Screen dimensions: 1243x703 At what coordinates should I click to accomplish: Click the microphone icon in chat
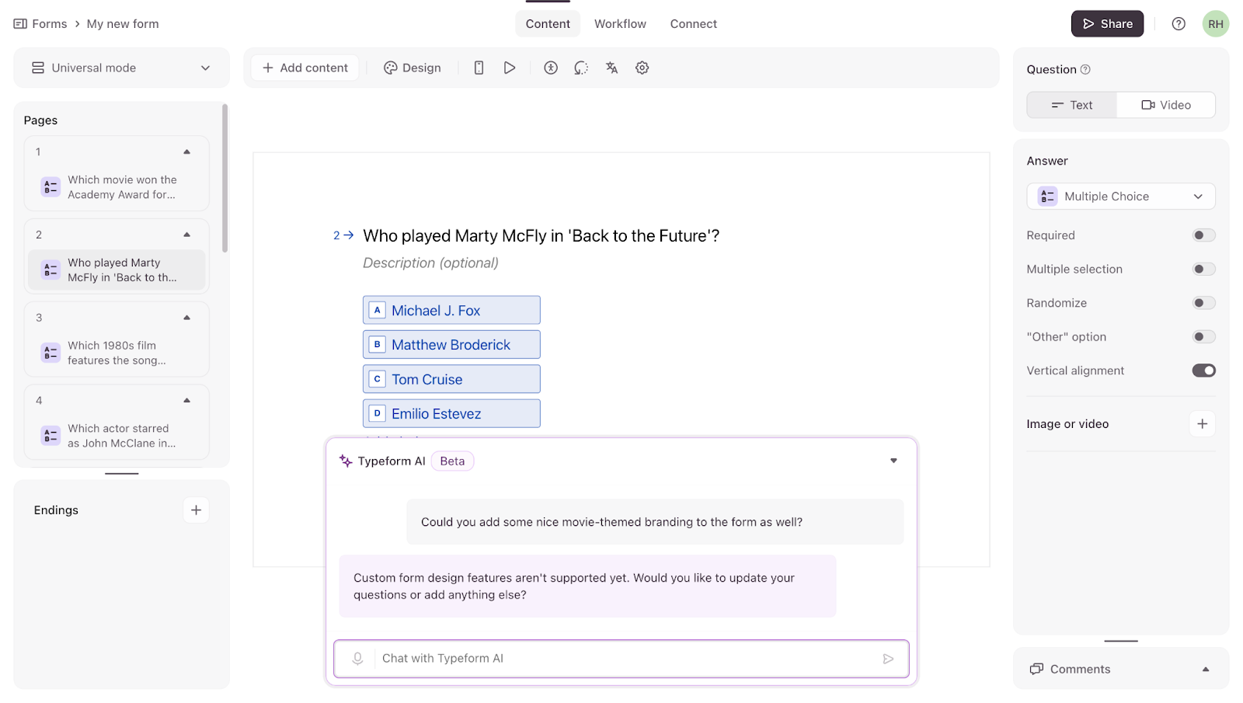[x=357, y=659]
